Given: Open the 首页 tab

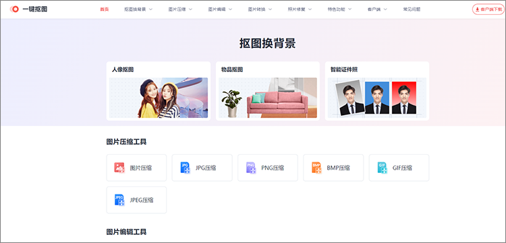Looking at the screenshot, I should [105, 9].
